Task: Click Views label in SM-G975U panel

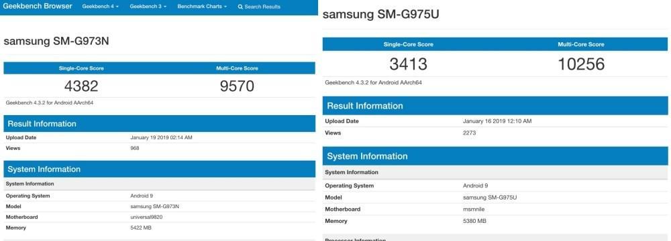Action: coord(333,133)
